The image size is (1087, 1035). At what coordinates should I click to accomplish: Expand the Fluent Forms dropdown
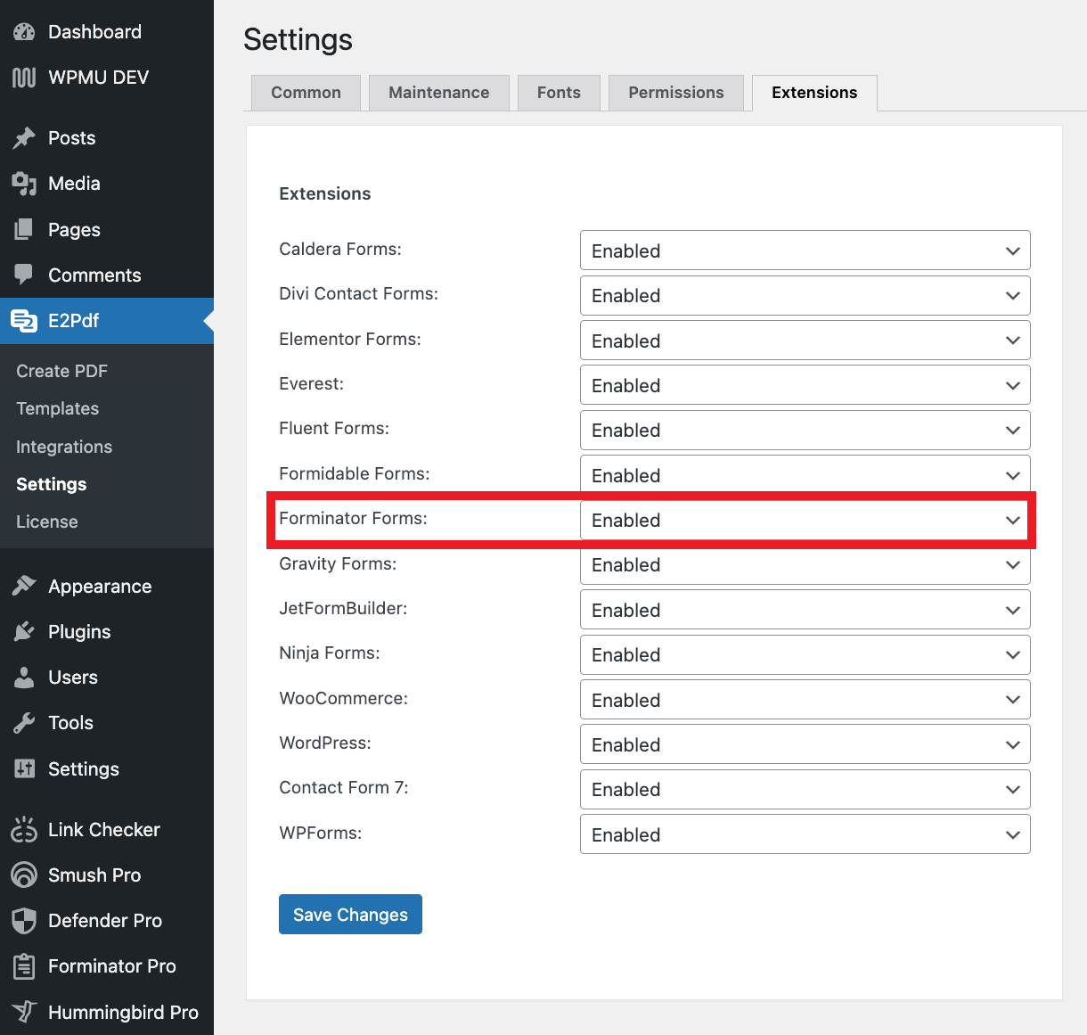click(805, 430)
